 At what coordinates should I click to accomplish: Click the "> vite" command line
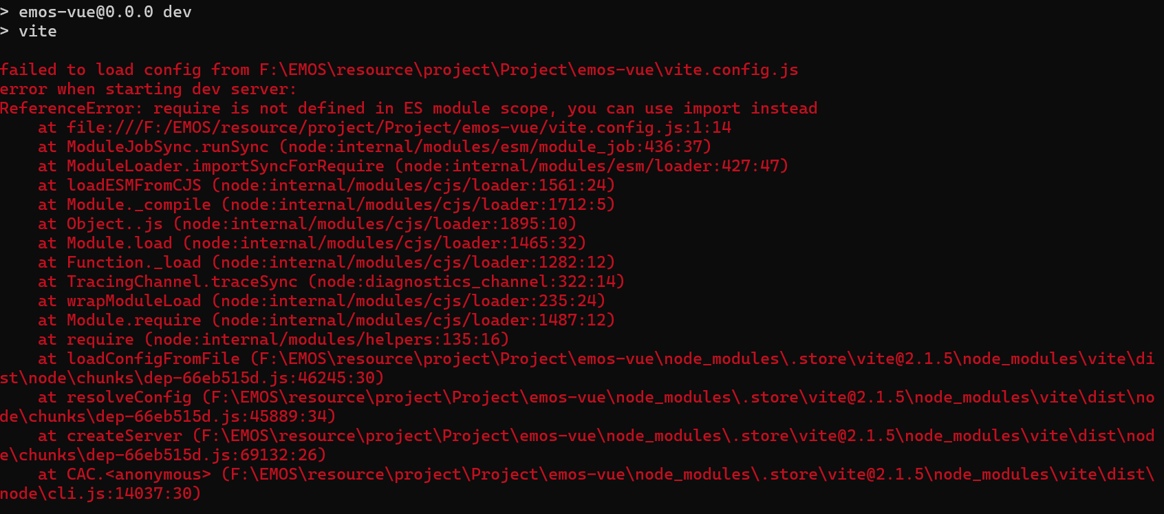(28, 31)
